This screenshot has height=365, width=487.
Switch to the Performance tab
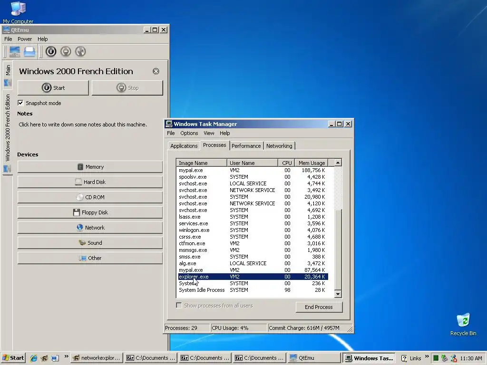(x=246, y=146)
